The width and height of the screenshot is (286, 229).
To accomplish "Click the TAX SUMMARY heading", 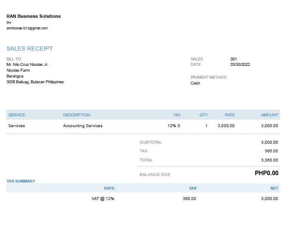I will (21, 181).
